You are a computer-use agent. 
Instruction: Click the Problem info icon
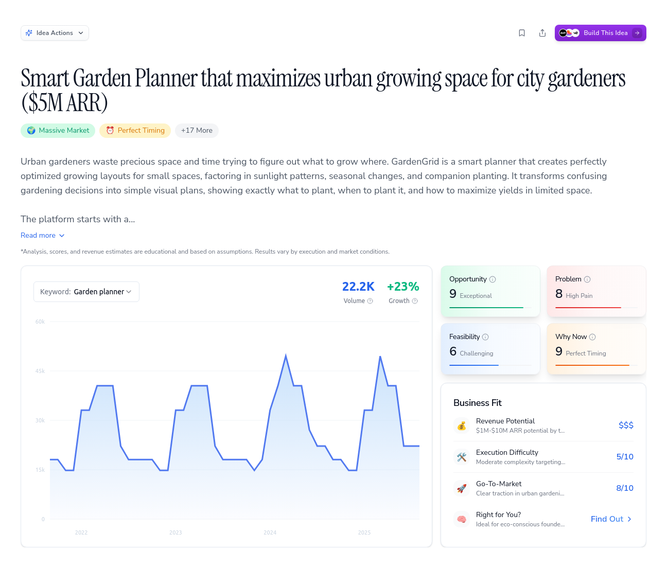click(x=587, y=279)
